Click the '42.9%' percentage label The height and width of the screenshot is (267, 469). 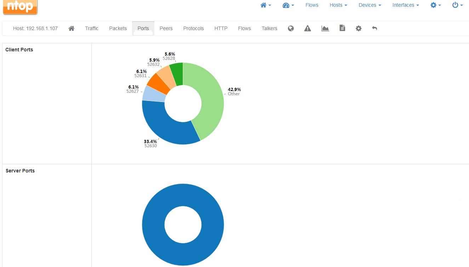click(x=234, y=90)
